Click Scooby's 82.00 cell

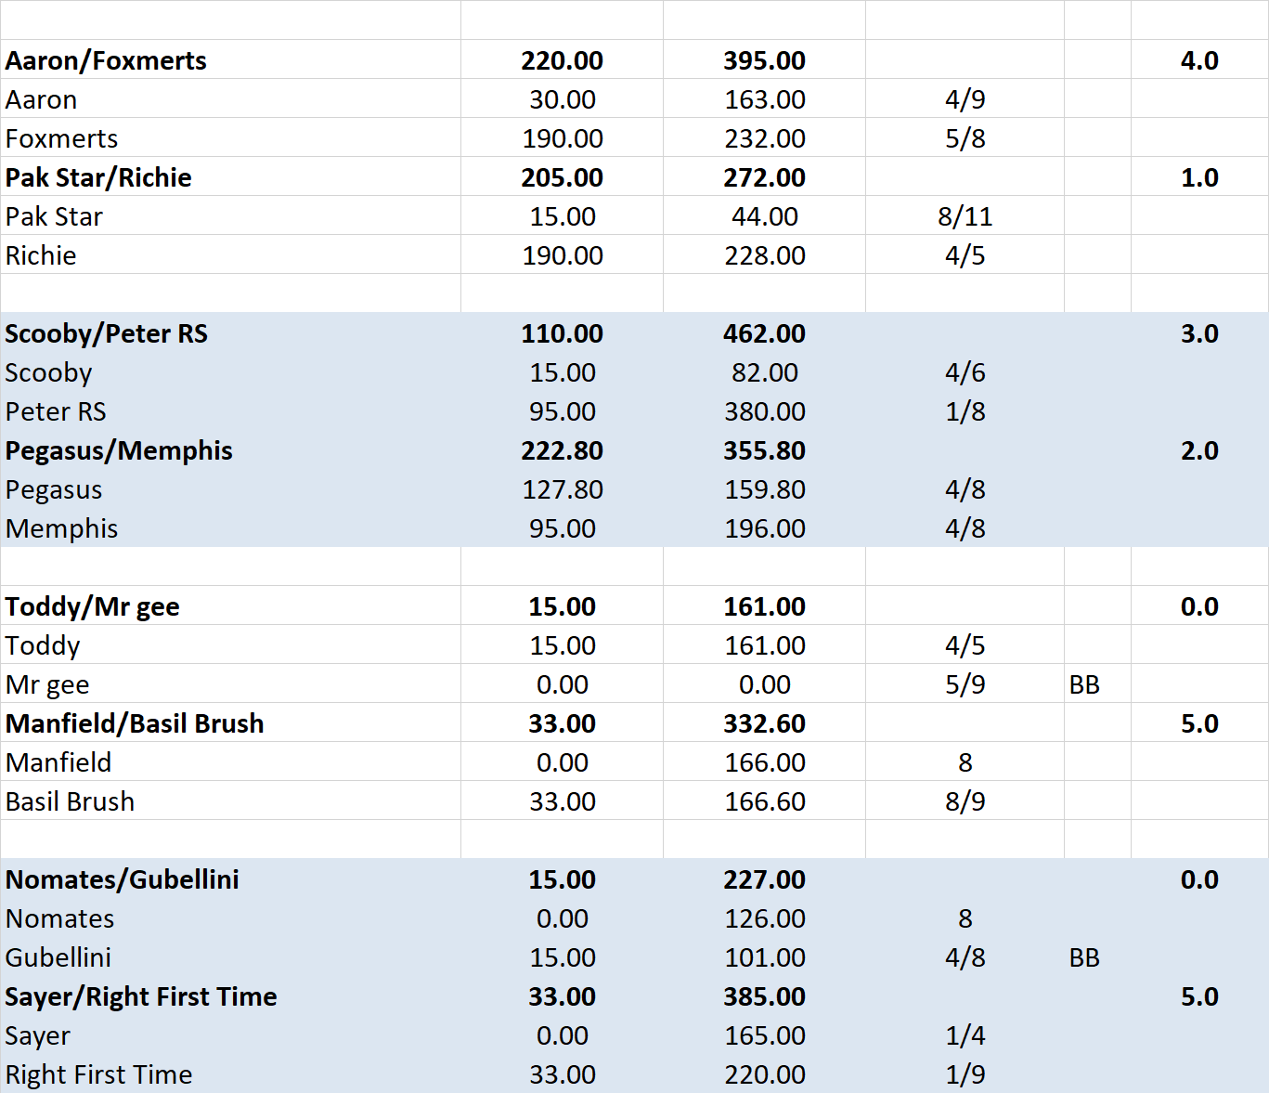pos(764,372)
